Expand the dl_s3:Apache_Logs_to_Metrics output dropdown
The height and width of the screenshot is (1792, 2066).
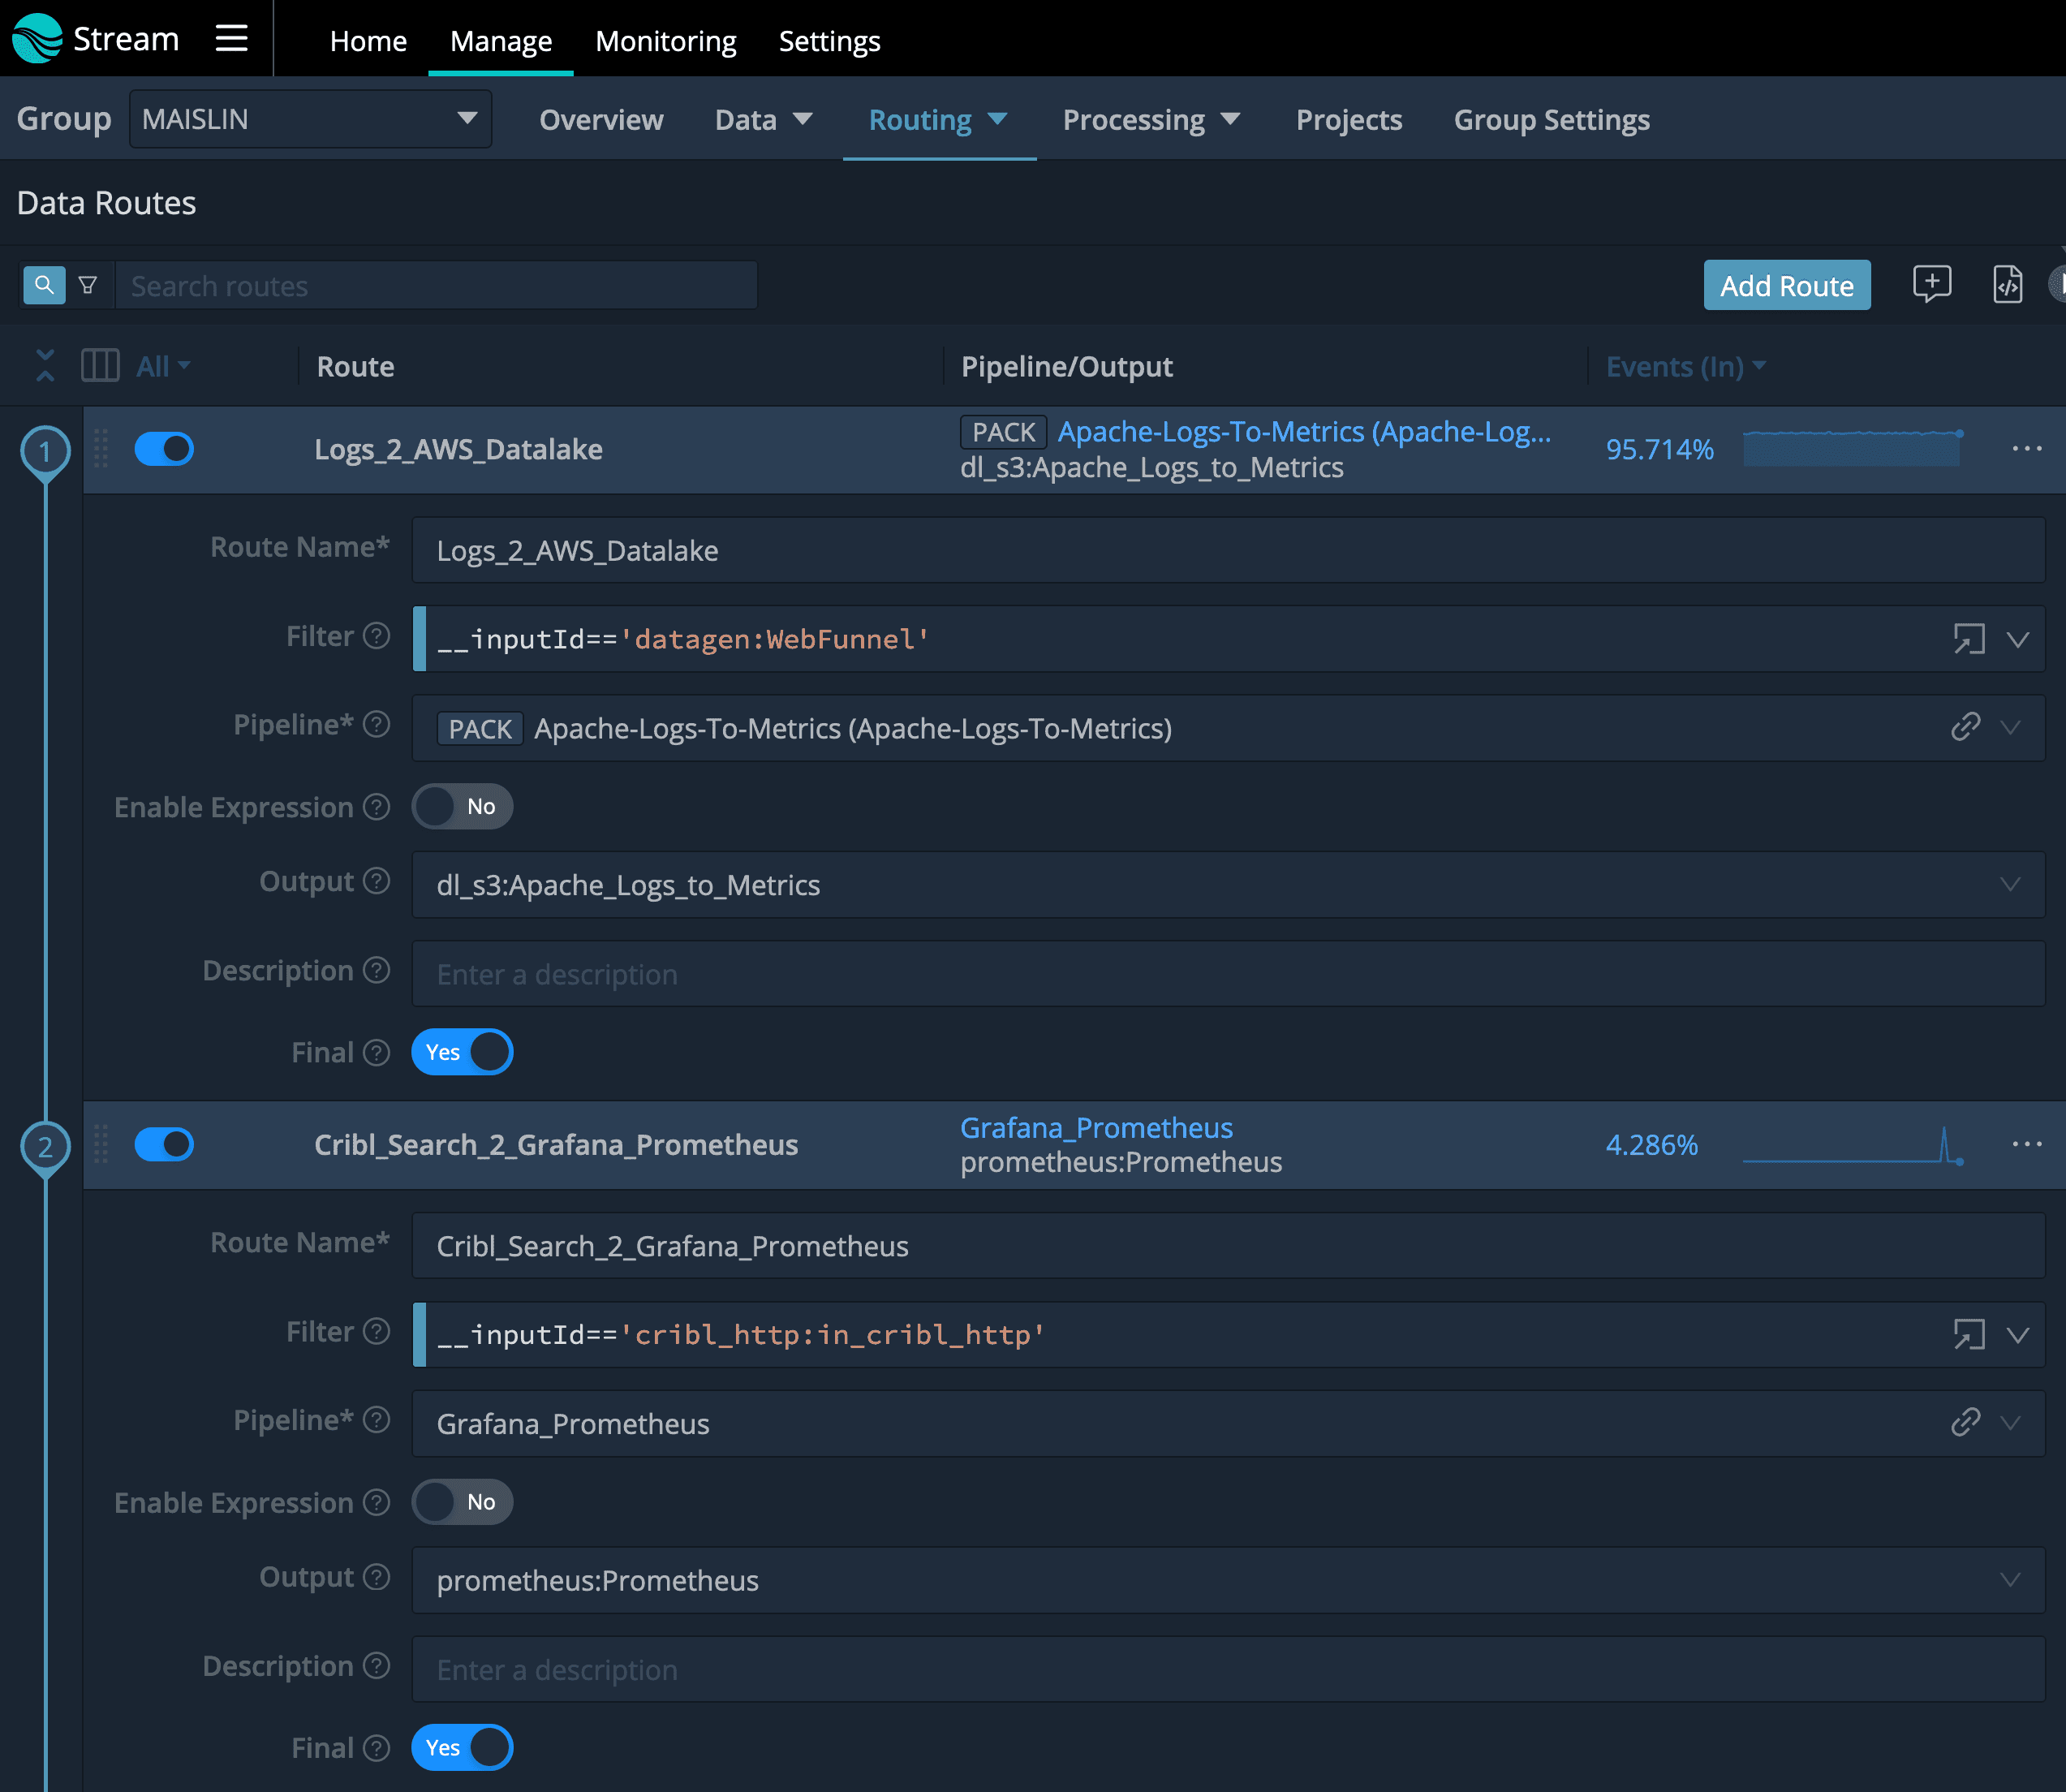[2009, 885]
